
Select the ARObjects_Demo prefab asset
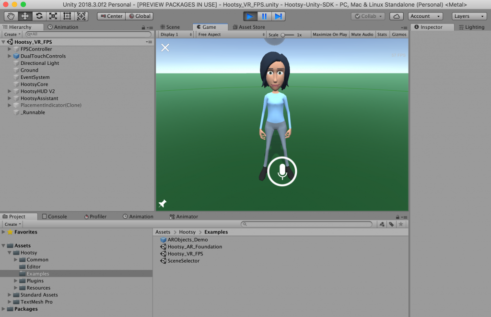(x=184, y=240)
